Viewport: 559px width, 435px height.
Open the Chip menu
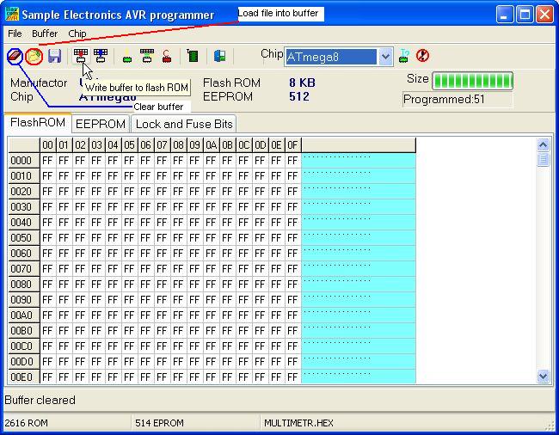[x=77, y=34]
